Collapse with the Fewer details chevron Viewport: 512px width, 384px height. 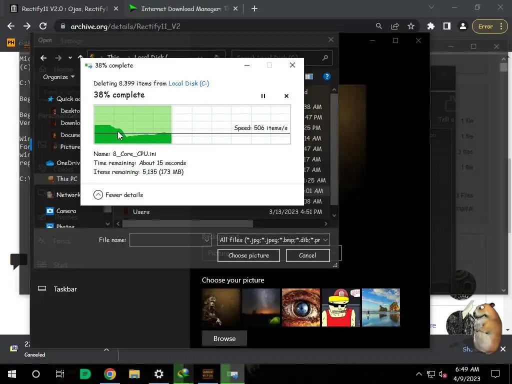(98, 195)
